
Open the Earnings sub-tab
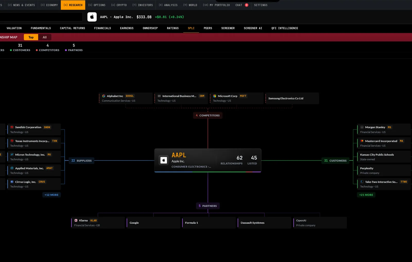[x=127, y=28]
